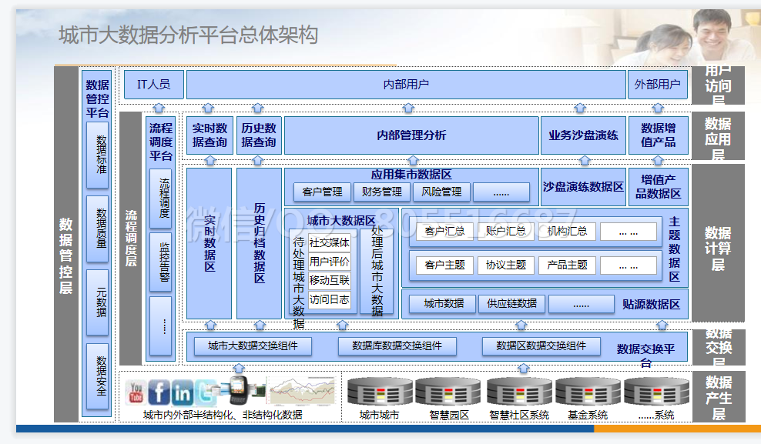Image resolution: width=761 pixels, height=444 pixels.
Task: Select the 数据产生层 gray label
Action: [x=719, y=398]
